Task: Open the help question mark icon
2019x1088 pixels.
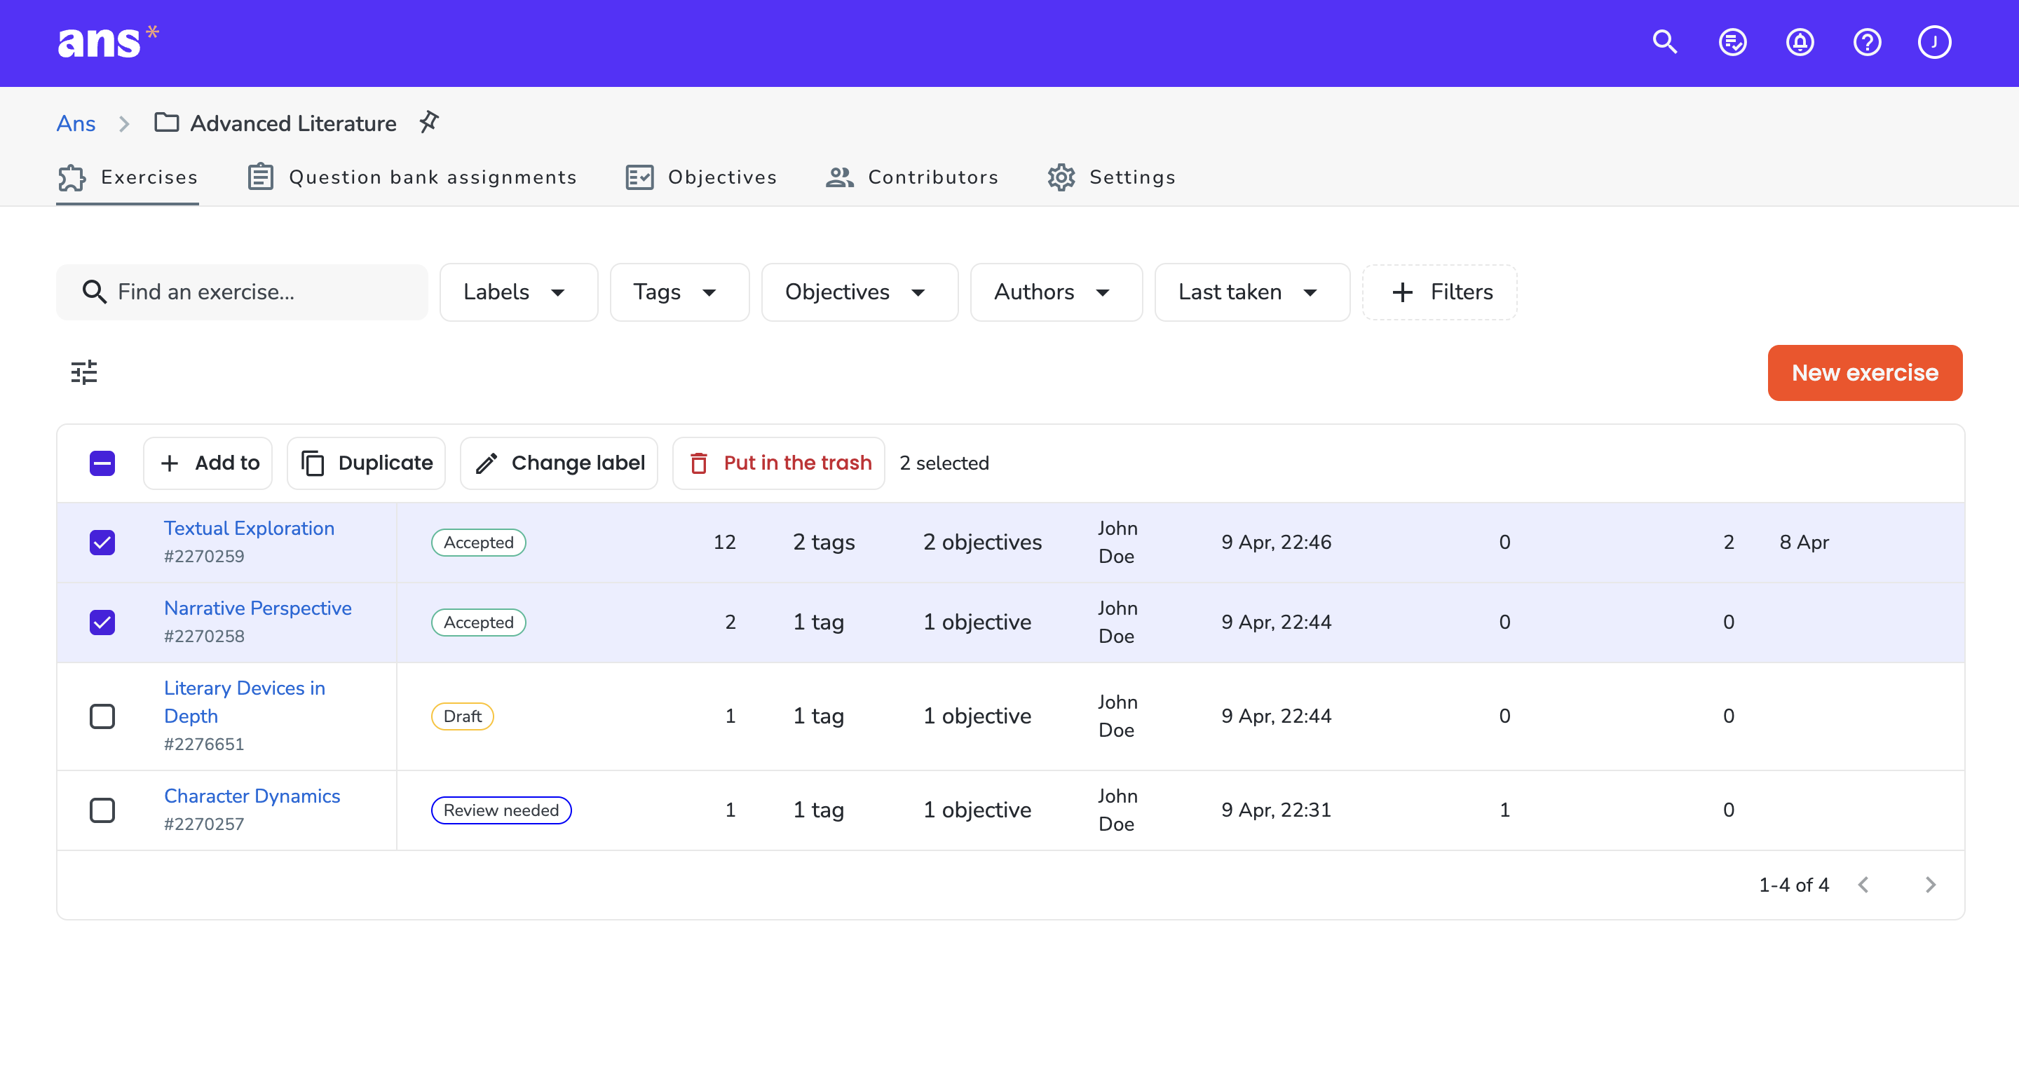Action: click(x=1867, y=42)
